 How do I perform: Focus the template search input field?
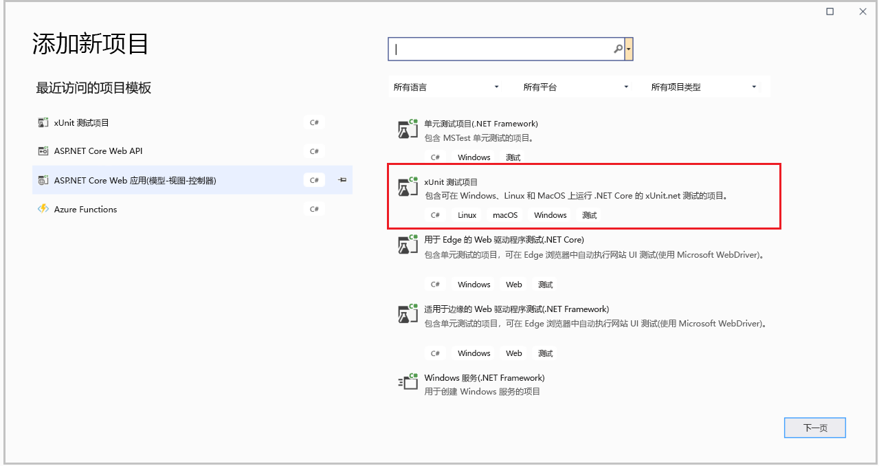click(507, 49)
